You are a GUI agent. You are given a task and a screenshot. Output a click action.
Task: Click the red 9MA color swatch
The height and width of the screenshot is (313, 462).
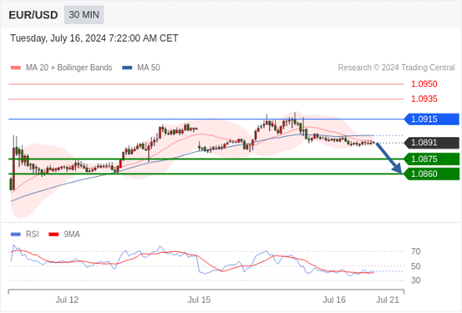click(53, 235)
